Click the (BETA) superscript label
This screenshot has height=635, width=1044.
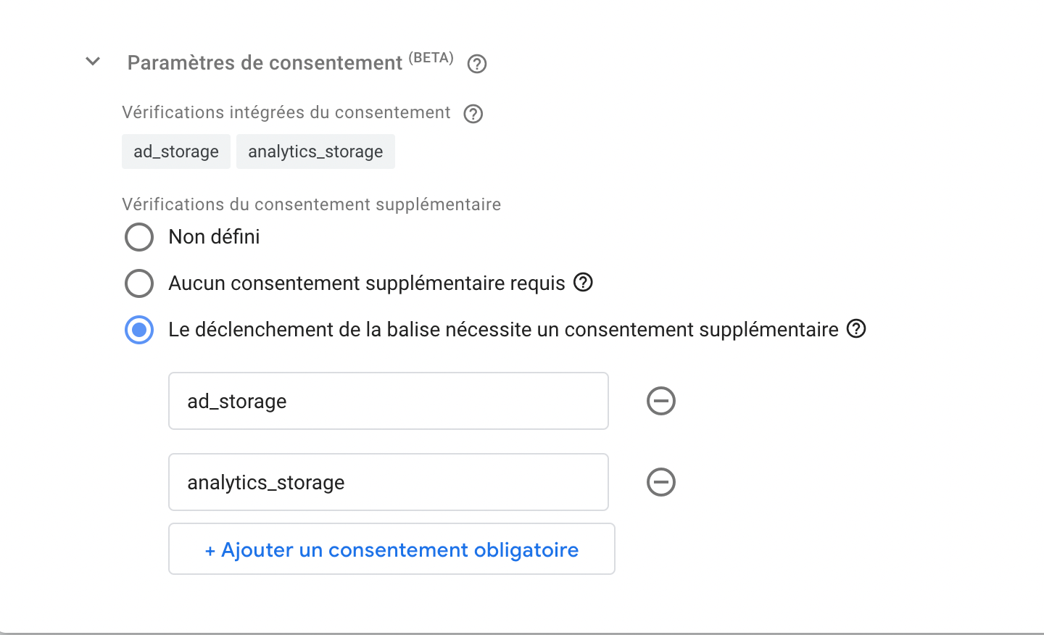(431, 58)
